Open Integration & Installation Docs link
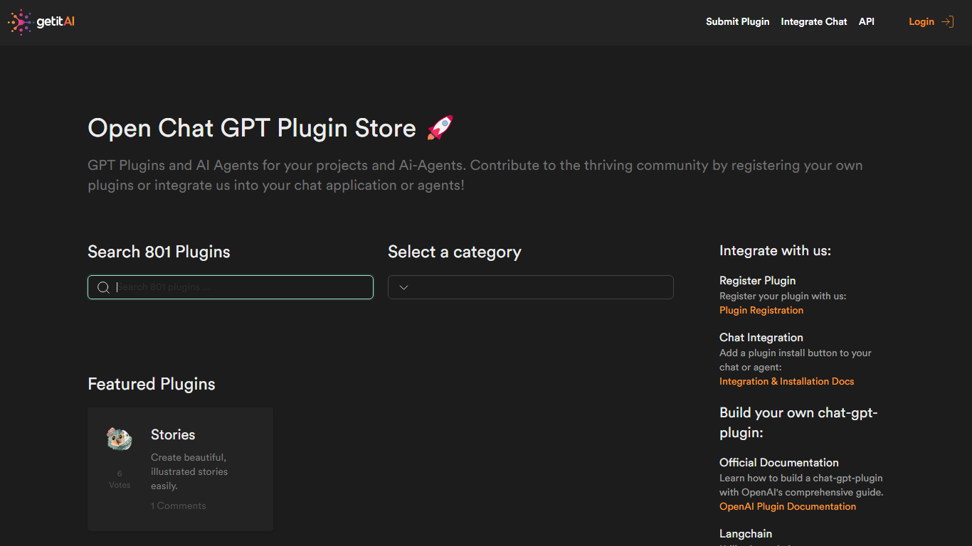972x546 pixels. coord(786,381)
